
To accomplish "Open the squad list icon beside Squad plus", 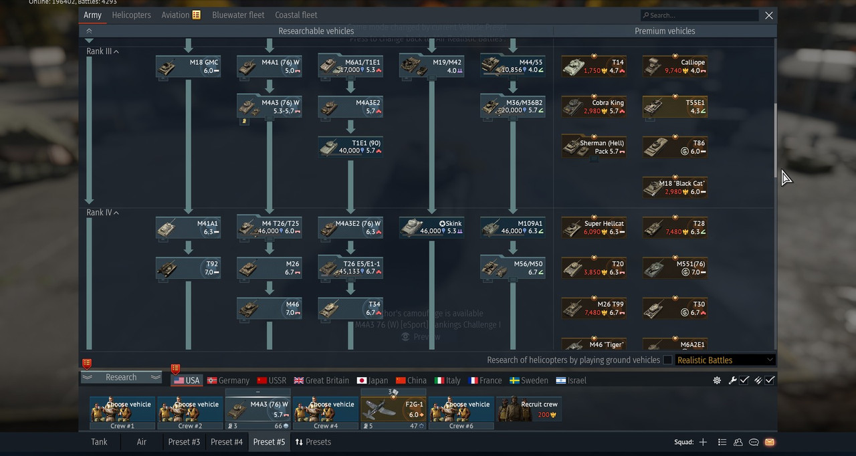I will click(x=722, y=442).
